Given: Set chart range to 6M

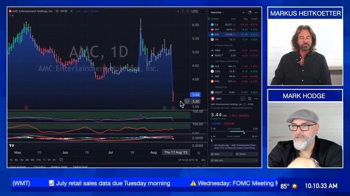Looking at the screenshot, I should [x=32, y=160].
